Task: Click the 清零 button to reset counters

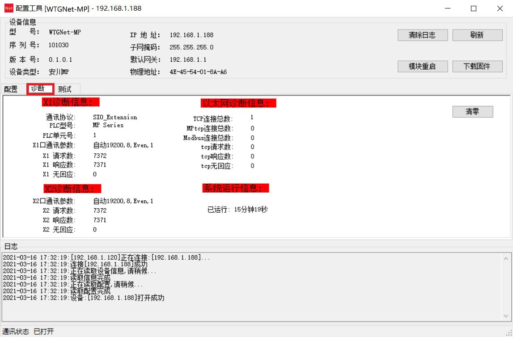Action: click(x=472, y=112)
